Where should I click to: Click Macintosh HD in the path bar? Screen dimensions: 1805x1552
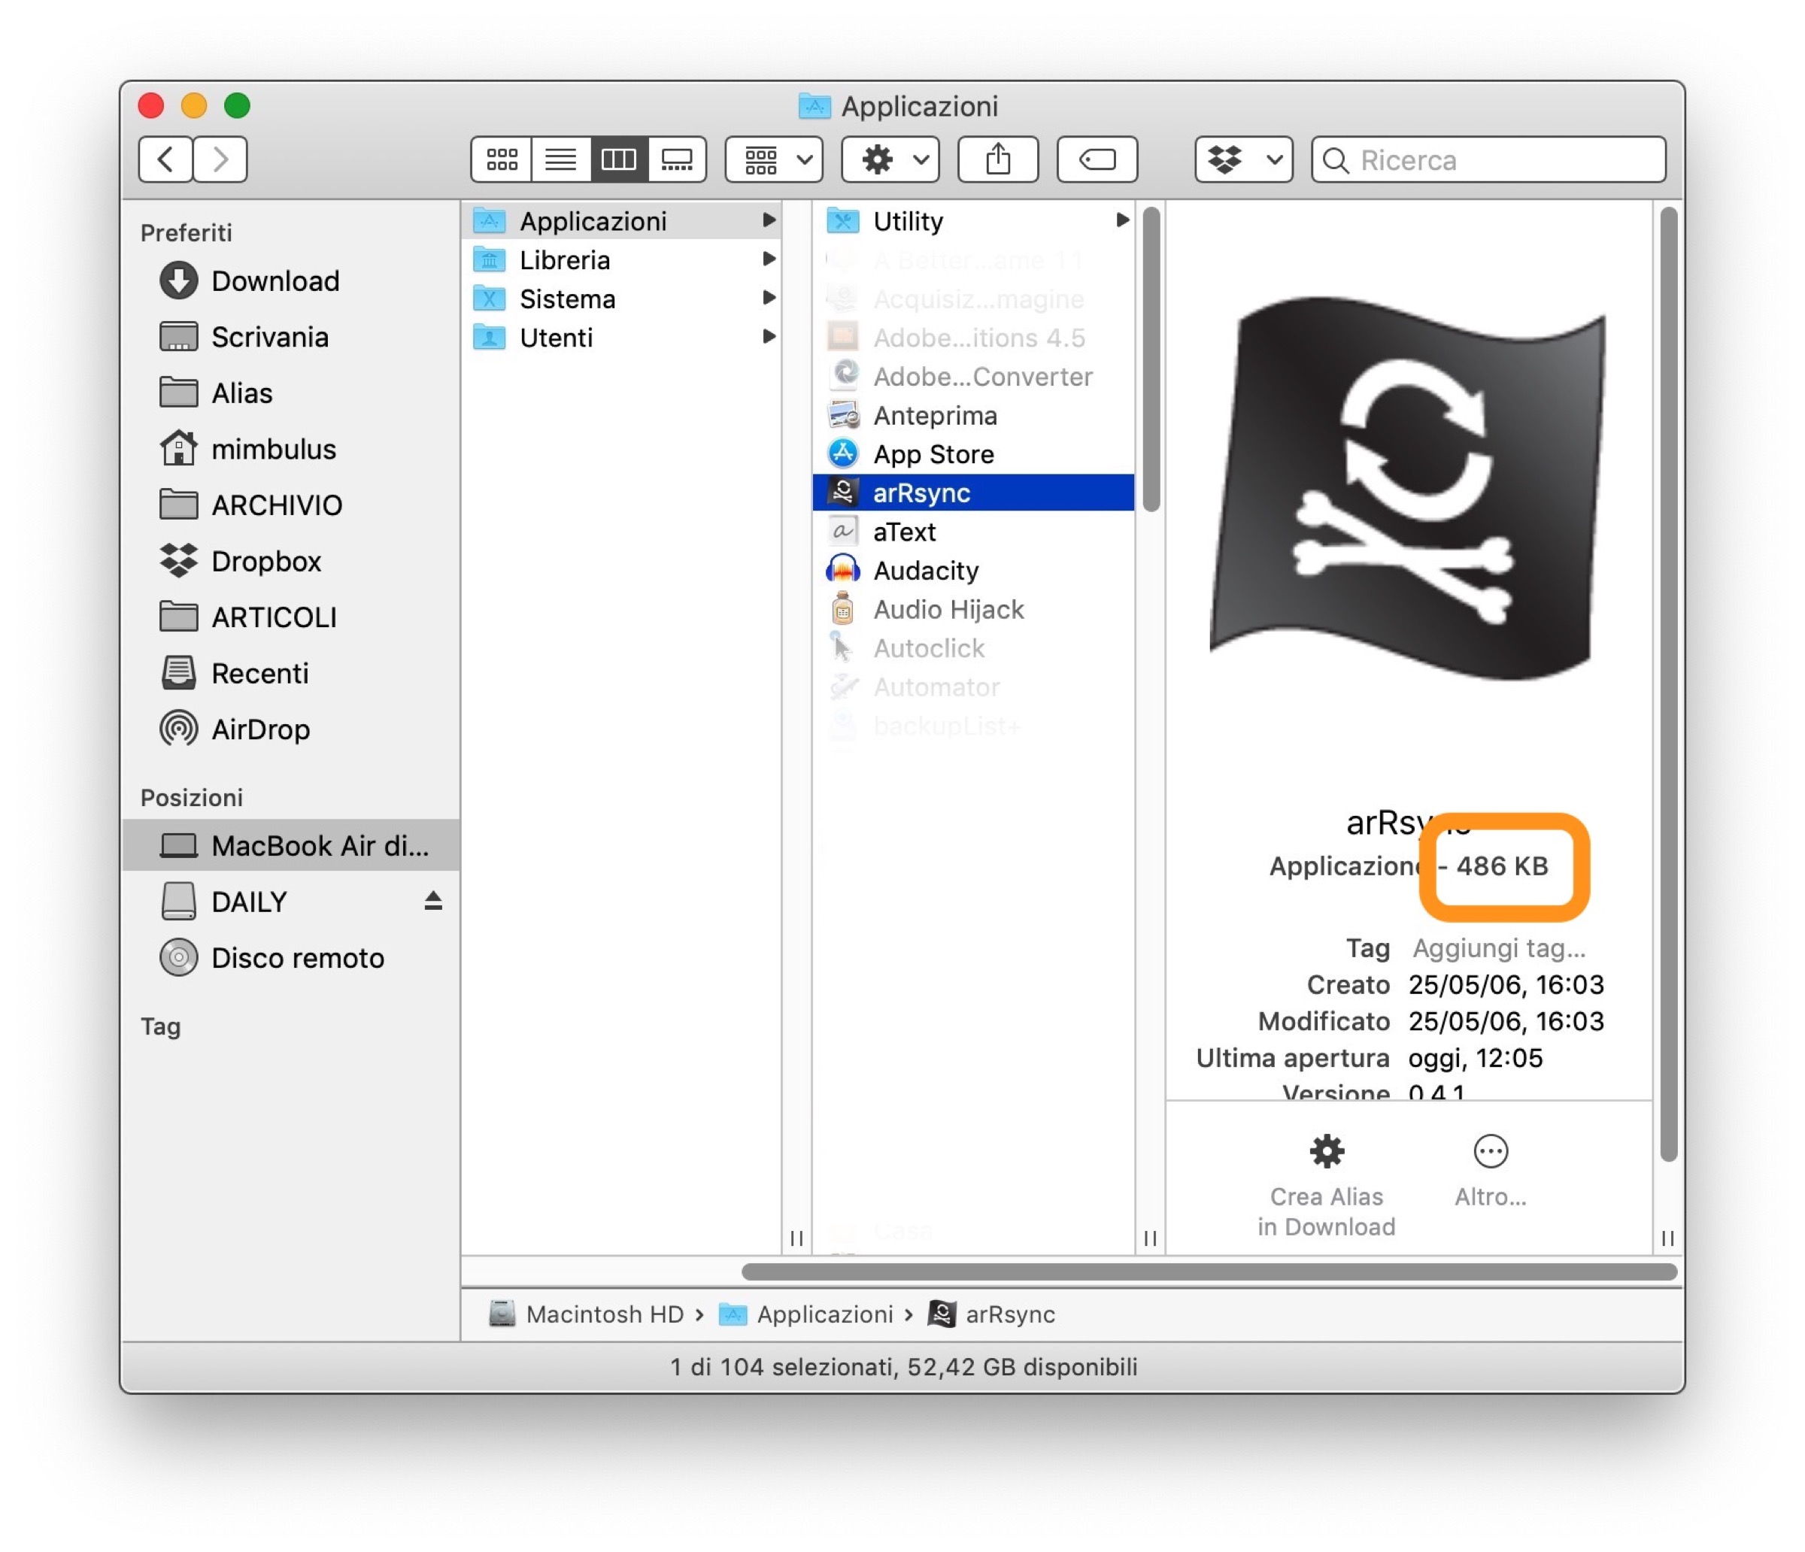[603, 1314]
